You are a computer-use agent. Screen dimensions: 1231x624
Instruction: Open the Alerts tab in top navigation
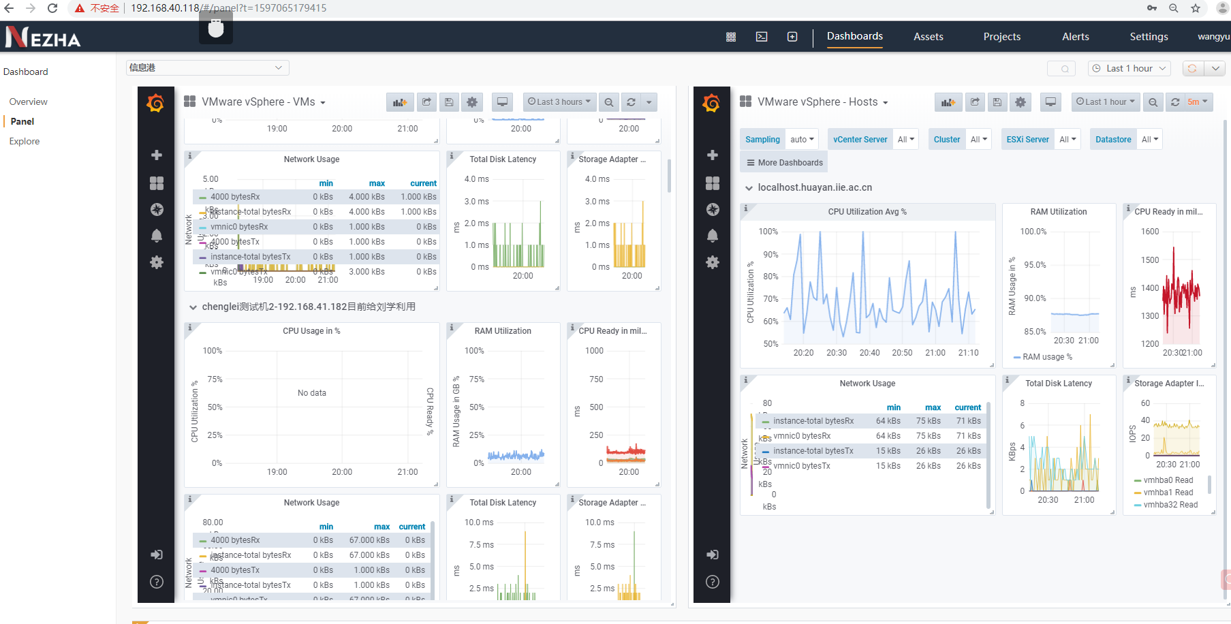coord(1075,37)
